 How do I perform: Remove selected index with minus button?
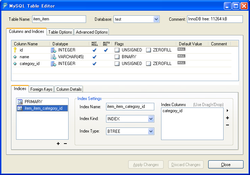click(65, 144)
